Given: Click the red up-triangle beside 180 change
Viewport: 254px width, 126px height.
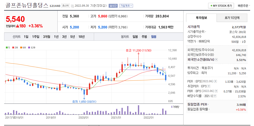Looking at the screenshot, I should coord(17,26).
